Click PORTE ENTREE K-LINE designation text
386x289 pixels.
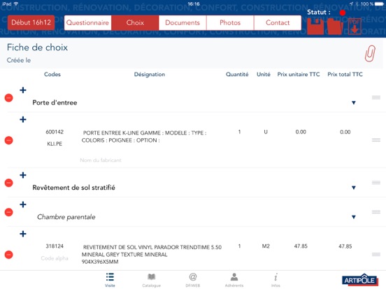click(x=144, y=137)
